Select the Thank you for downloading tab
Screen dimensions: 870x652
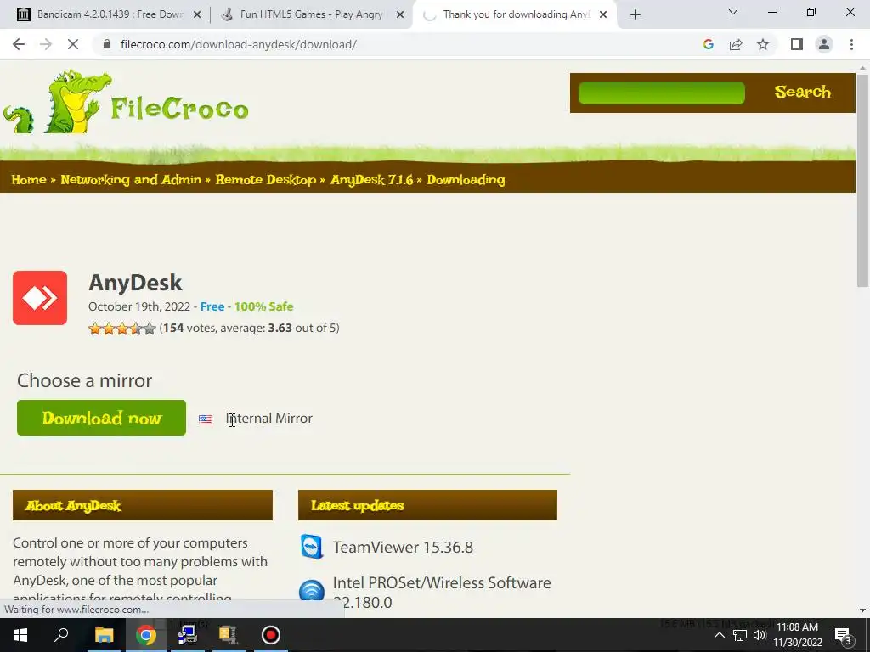click(x=516, y=14)
